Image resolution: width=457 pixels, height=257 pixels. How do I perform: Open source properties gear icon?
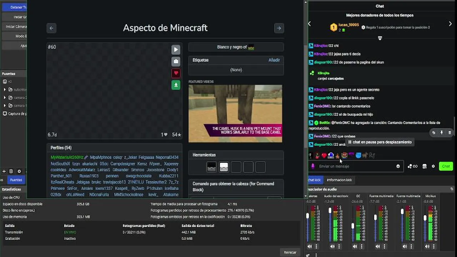[19, 171]
